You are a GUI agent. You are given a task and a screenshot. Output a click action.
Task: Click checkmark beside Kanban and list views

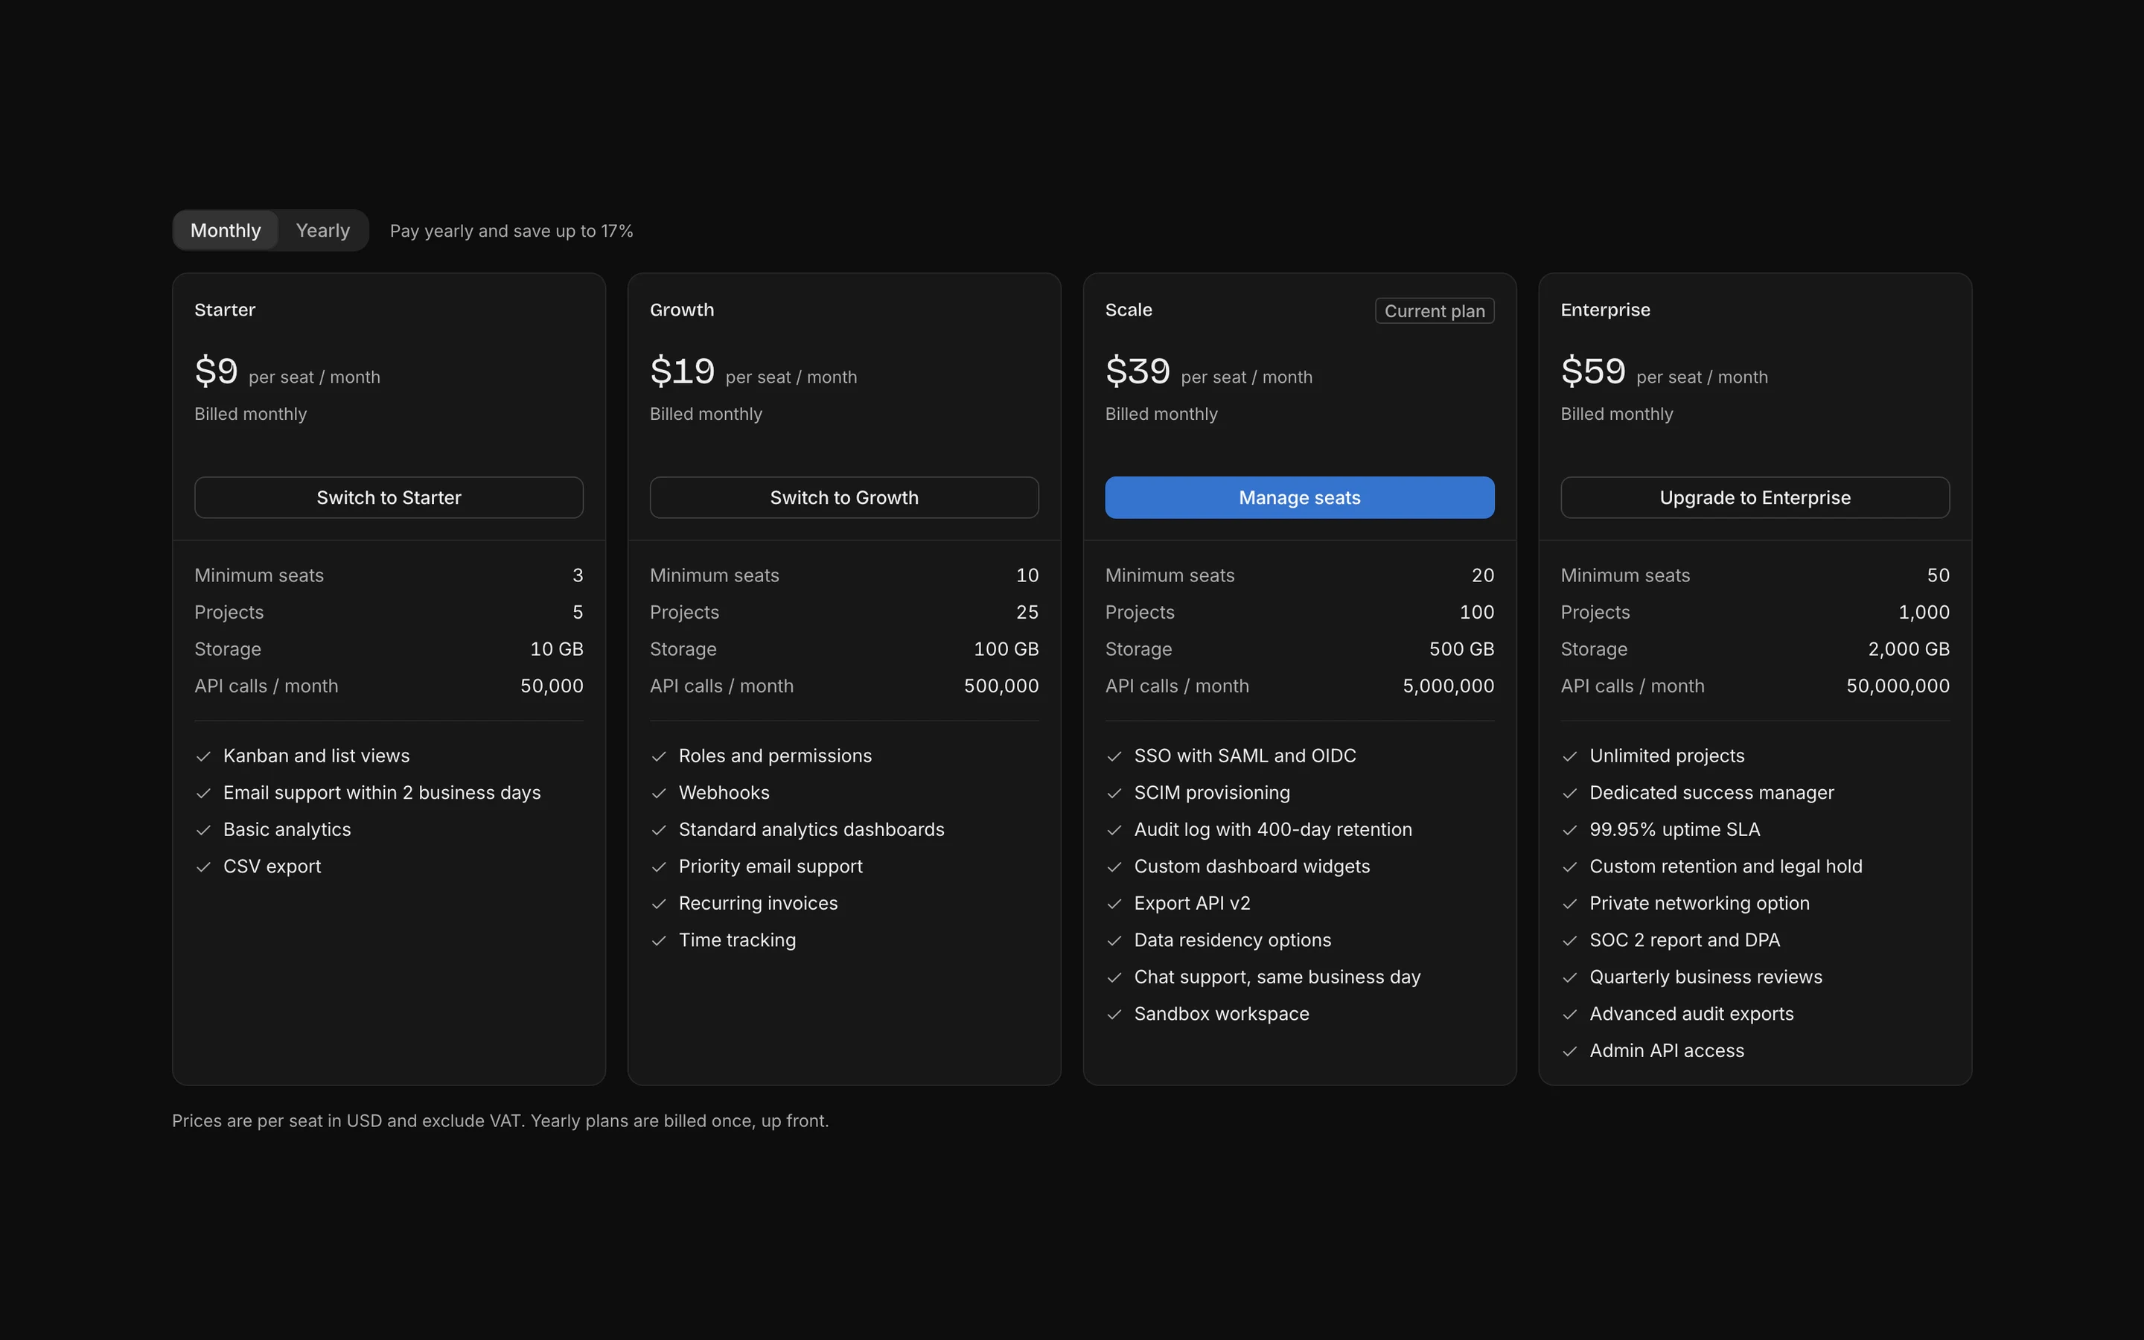pos(204,756)
